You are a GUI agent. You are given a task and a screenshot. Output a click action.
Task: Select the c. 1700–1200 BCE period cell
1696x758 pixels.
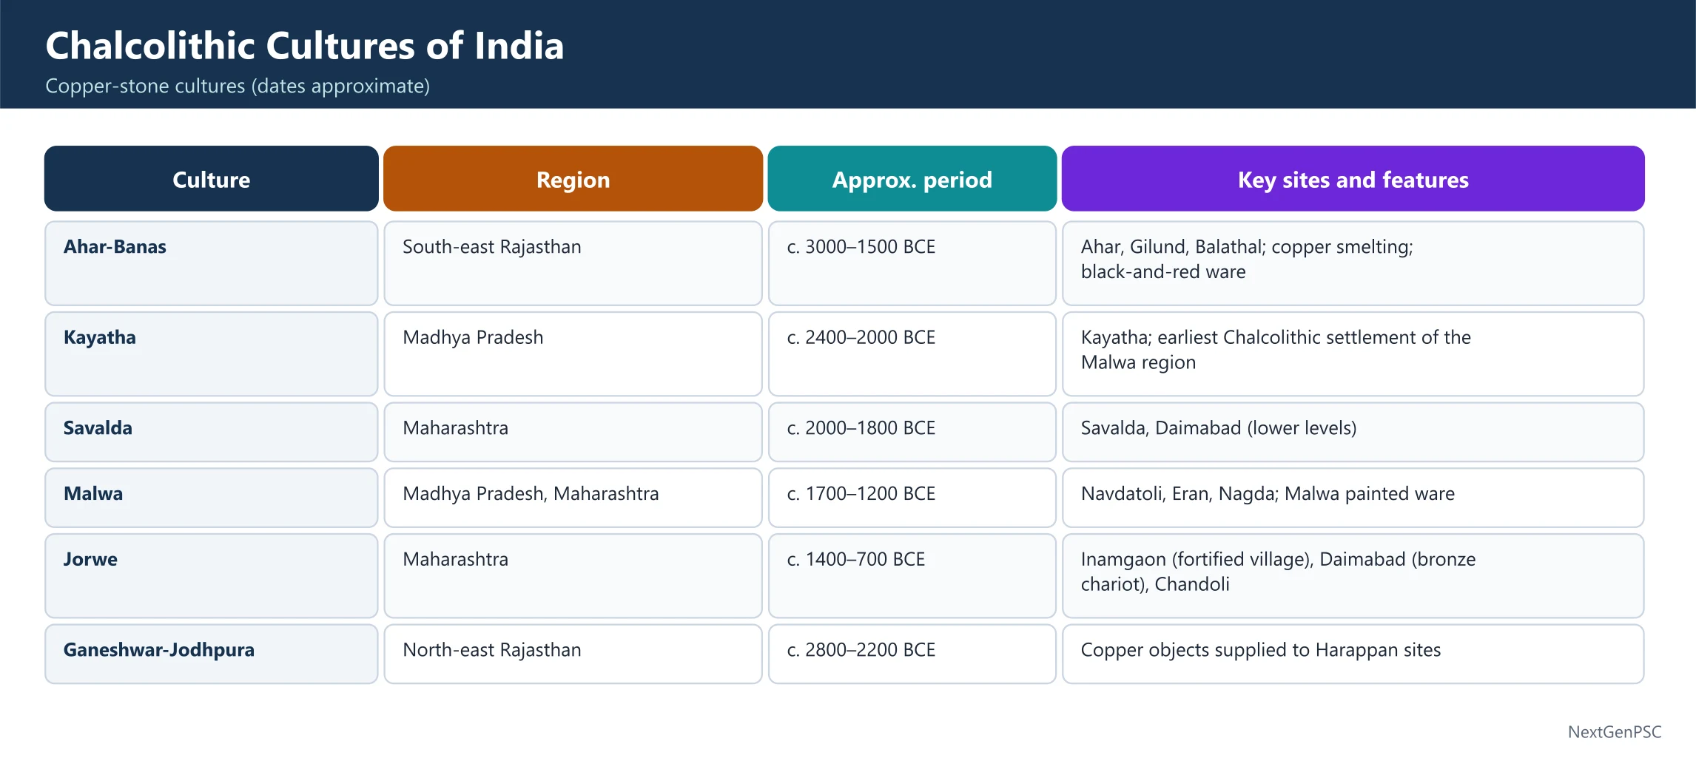click(912, 498)
